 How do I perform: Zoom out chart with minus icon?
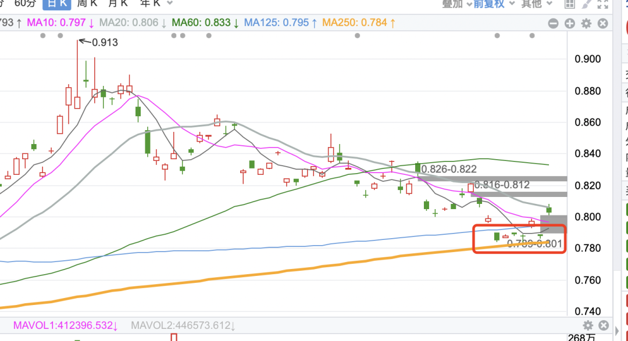553,24
